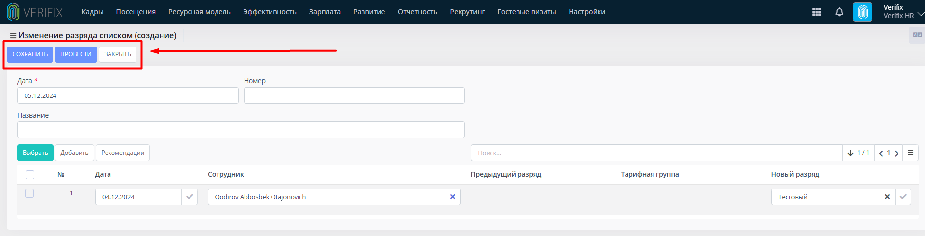Open the Рекрутинг menu
The width and height of the screenshot is (925, 236).
tap(467, 12)
